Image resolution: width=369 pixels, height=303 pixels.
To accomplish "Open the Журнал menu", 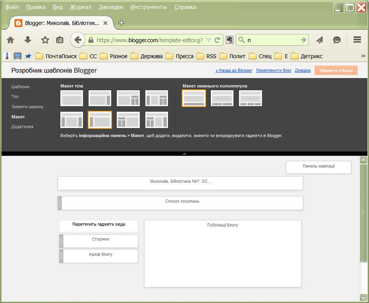I will pos(80,7).
